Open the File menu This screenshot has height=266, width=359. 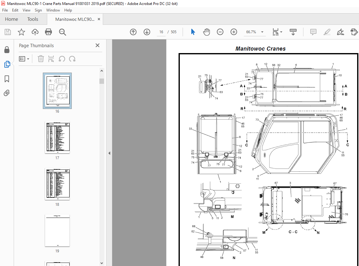[5, 10]
